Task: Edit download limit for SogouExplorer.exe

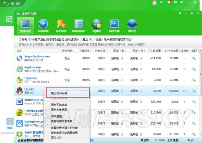Action: [x=122, y=58]
